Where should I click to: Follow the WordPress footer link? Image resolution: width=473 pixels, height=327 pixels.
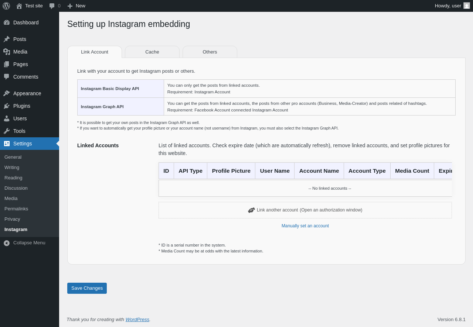[x=137, y=320]
